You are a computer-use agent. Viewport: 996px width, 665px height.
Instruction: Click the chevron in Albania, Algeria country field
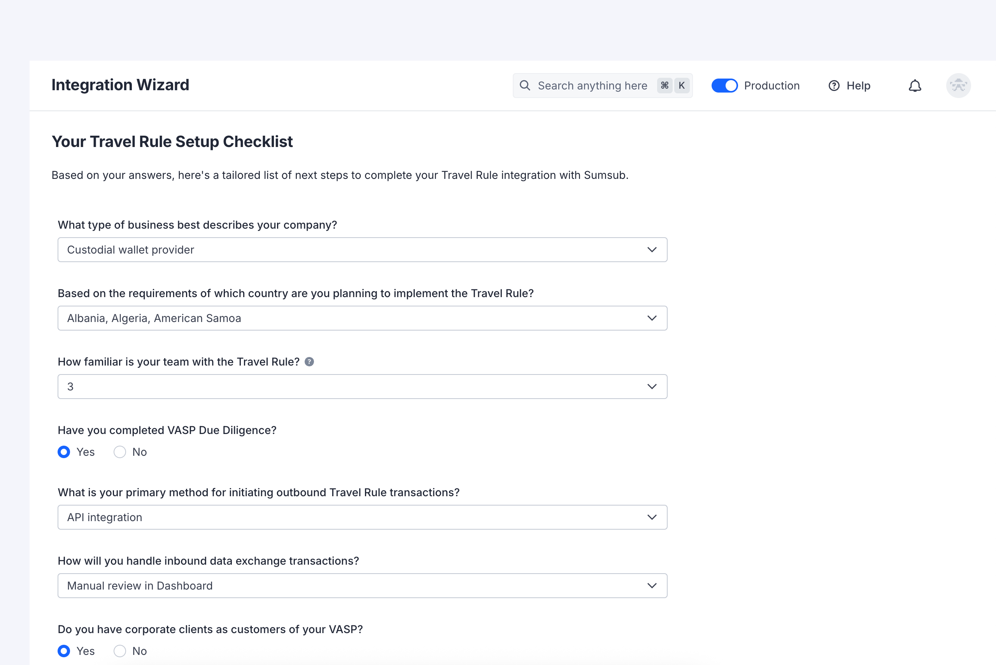click(x=652, y=318)
